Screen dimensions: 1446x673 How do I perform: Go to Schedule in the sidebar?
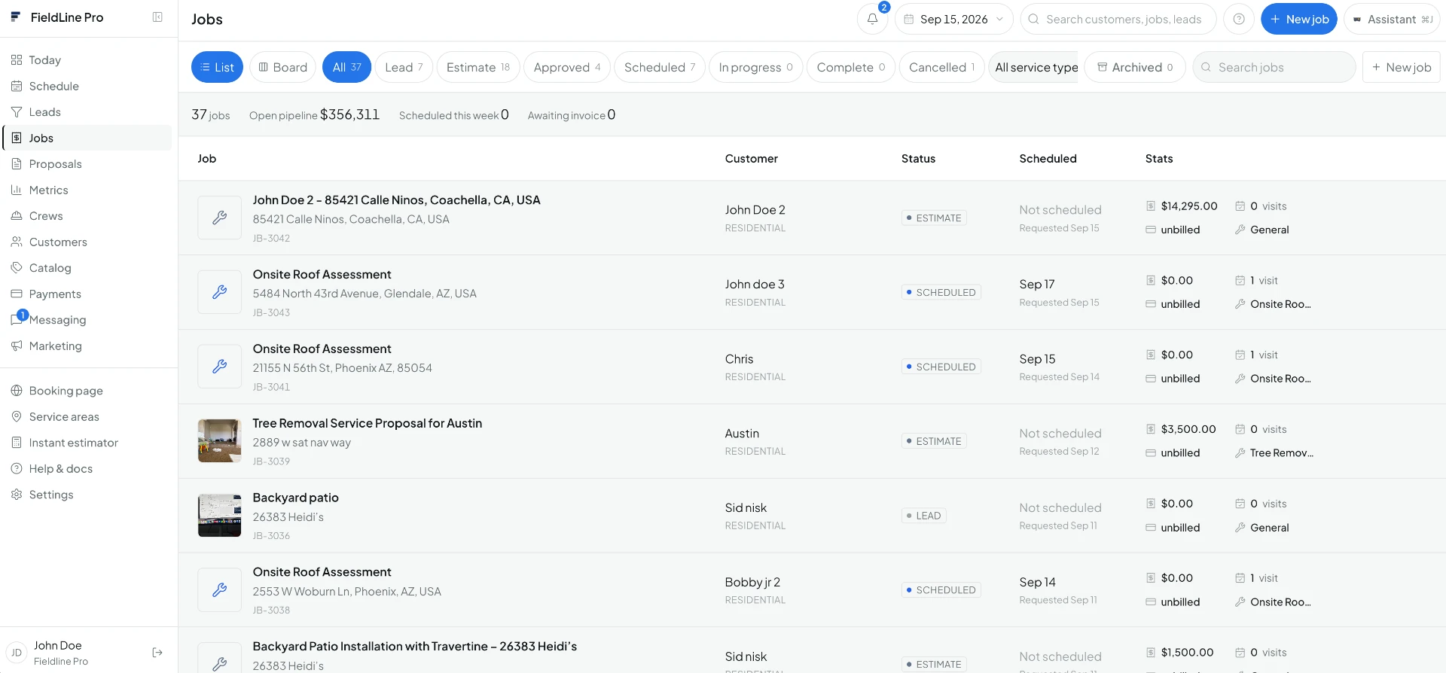[87, 87]
